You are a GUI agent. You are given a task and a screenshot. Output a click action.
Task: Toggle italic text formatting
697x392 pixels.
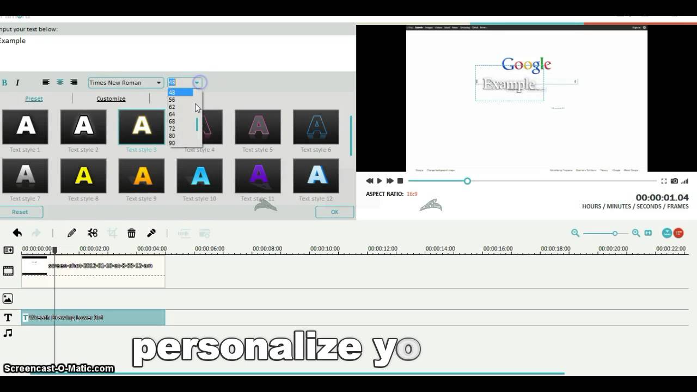(x=17, y=83)
